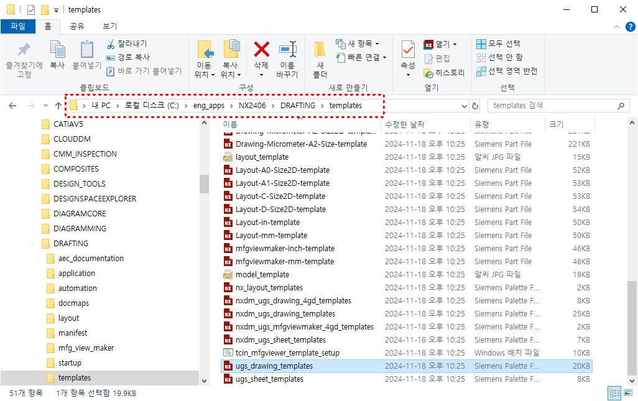The width and height of the screenshot is (638, 401).
Task: Click 편집 (Edit) in ribbon
Action: [x=437, y=58]
